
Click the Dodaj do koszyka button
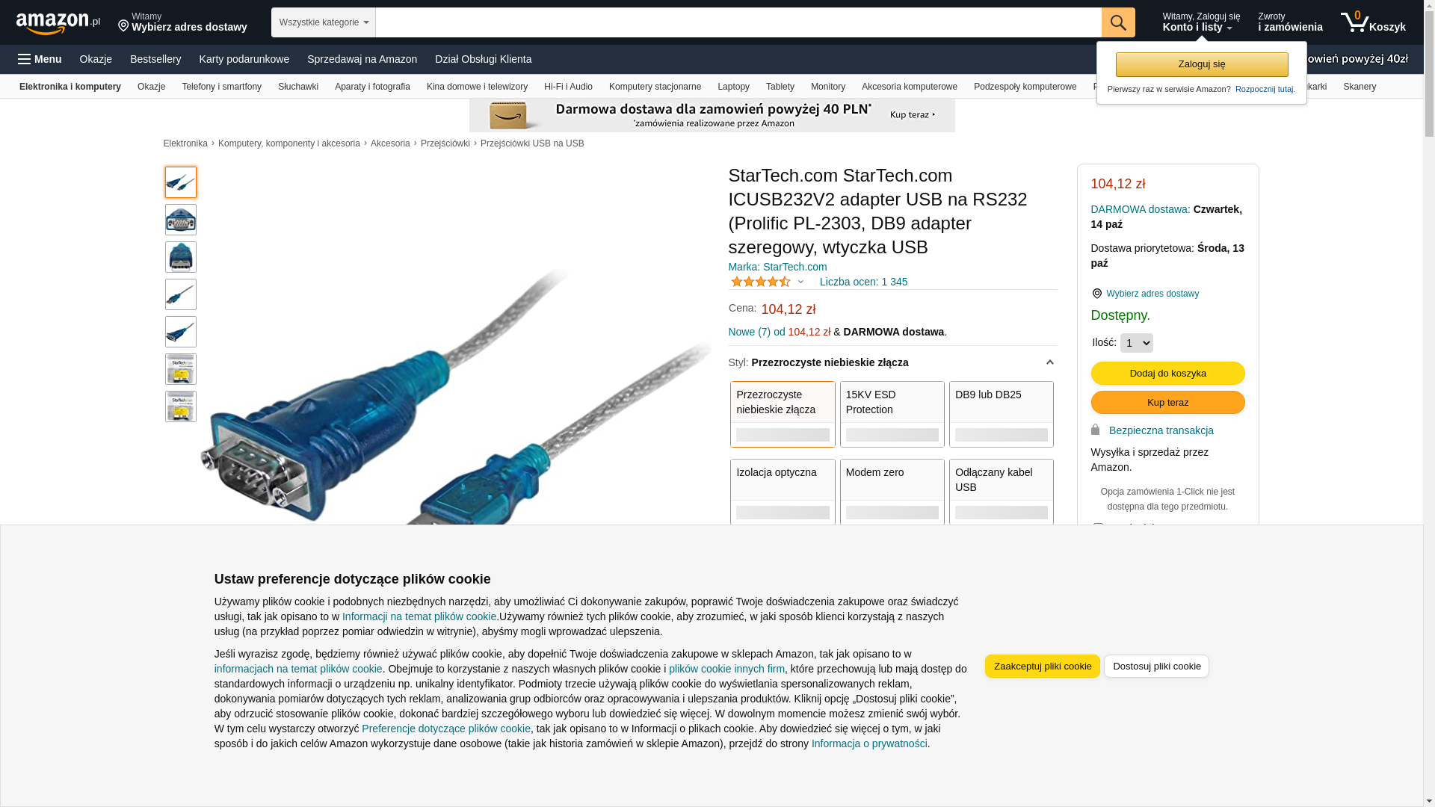(x=1168, y=374)
